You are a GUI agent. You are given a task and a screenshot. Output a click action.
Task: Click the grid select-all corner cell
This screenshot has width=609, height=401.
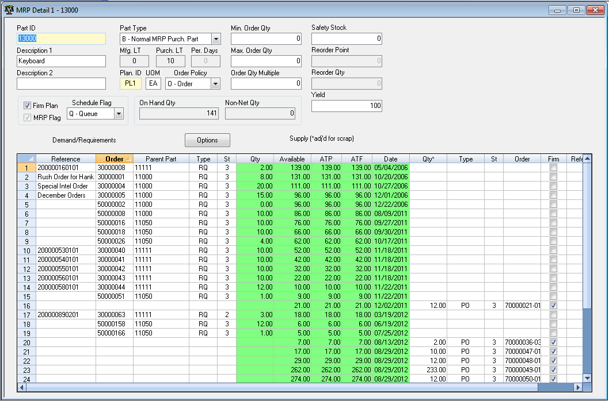coord(25,159)
